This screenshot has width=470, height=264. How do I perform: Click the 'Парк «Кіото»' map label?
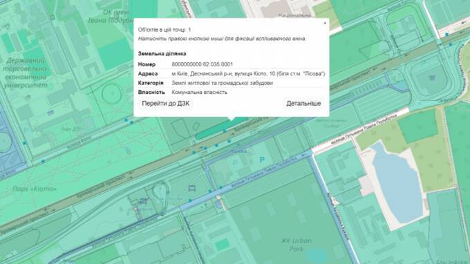pos(35,189)
